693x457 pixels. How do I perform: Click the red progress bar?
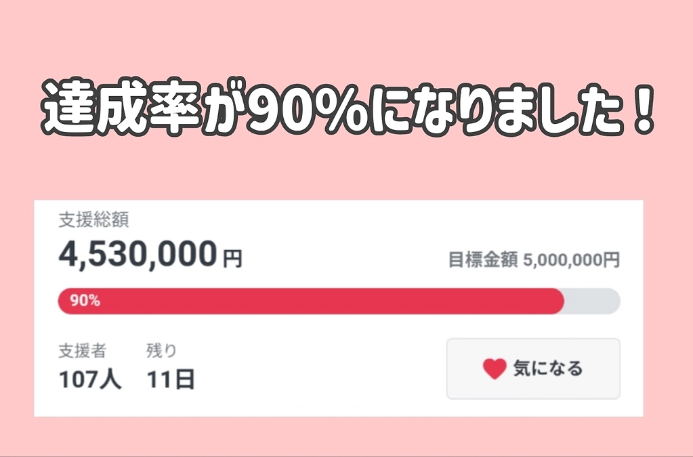click(305, 301)
